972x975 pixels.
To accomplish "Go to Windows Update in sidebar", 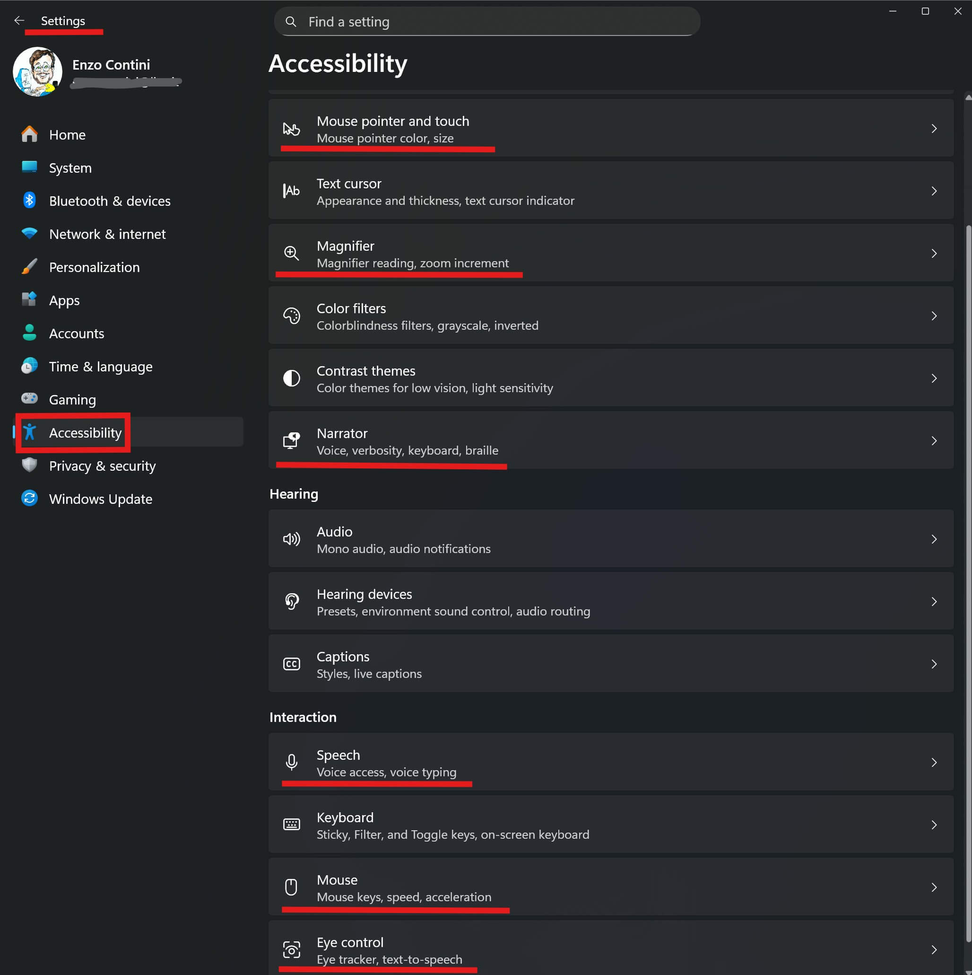I will click(x=100, y=499).
